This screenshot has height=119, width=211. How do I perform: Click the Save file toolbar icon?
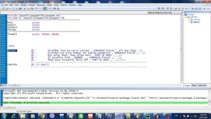click(16, 9)
